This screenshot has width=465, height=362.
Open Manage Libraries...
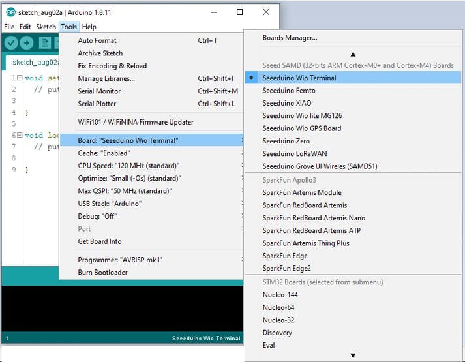pos(152,78)
